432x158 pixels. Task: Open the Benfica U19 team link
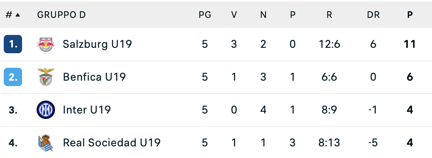point(94,77)
